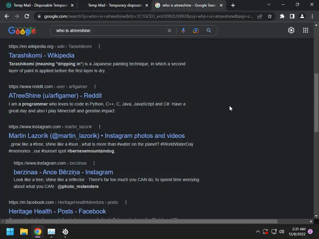Open options for Reddit arfigamer result

tap(95, 87)
